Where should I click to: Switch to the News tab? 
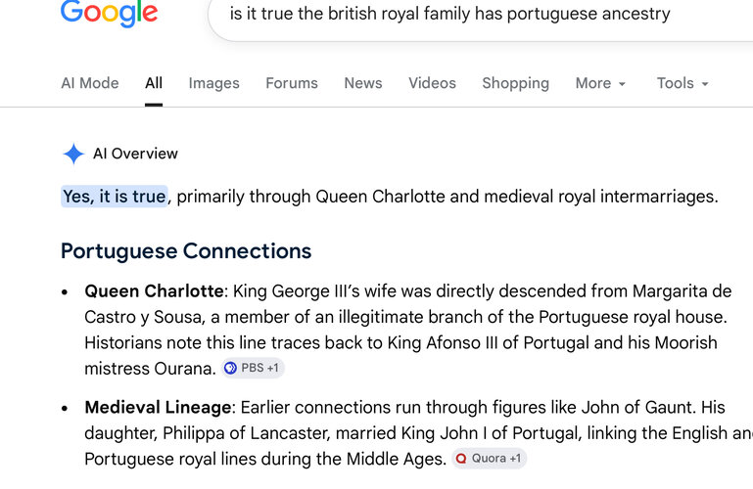363,83
